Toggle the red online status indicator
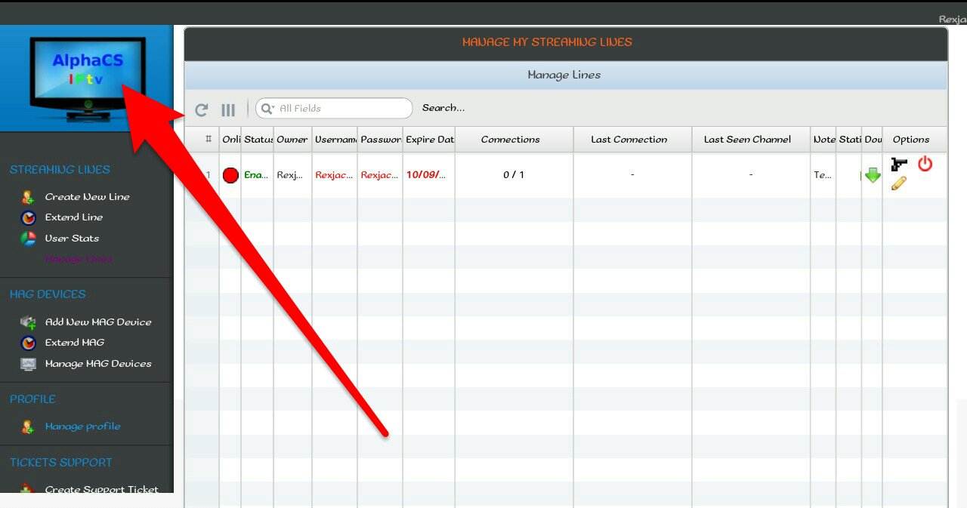This screenshot has width=967, height=508. [230, 174]
